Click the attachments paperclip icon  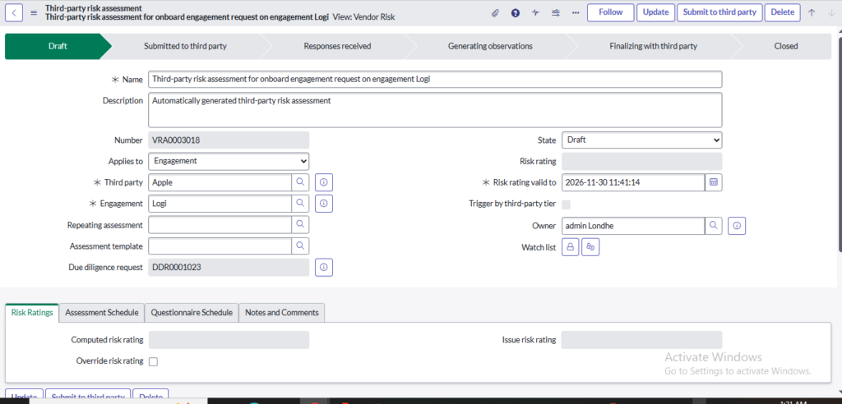[495, 12]
